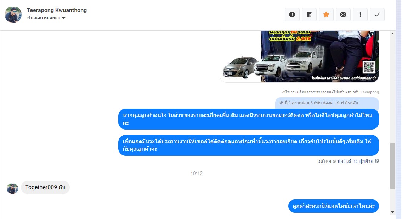This screenshot has height=219, width=402.
Task: Click the small avatar beside Together009 message
Action: [12, 189]
